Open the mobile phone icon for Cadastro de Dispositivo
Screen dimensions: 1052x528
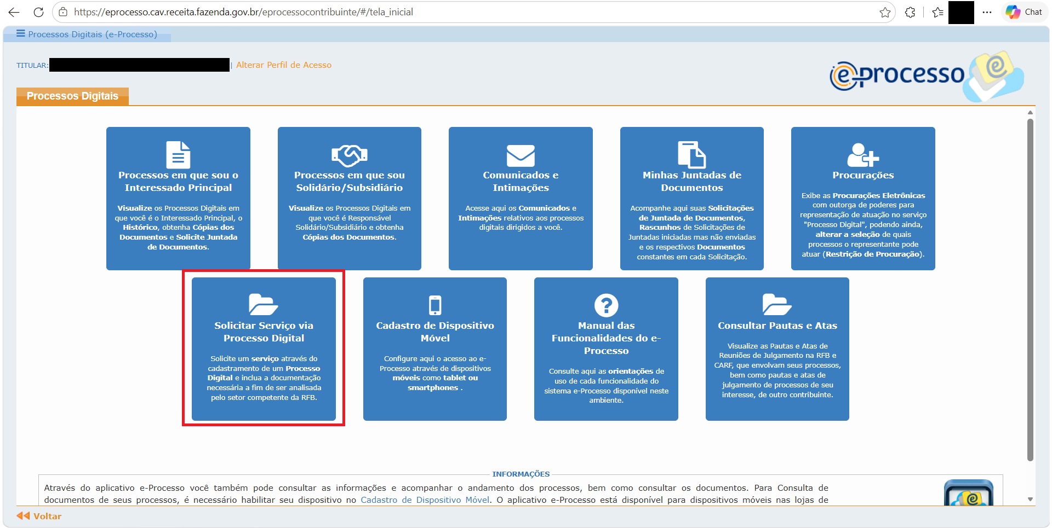[435, 305]
